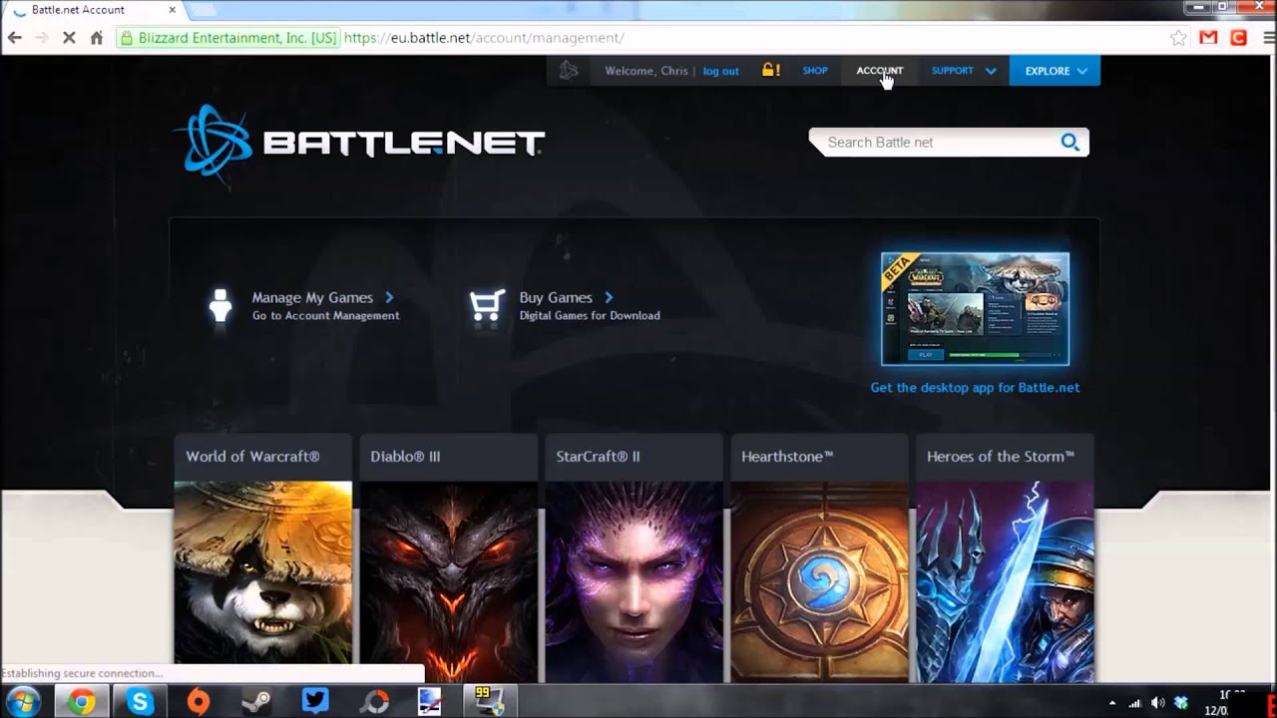The image size is (1277, 718).
Task: Click the arrow next to Buy Games
Action: click(609, 297)
